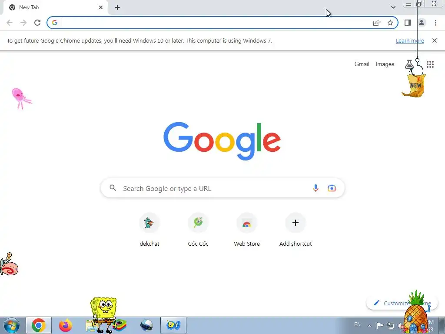Open the Cốc Cốc shortcut
This screenshot has height=334, width=445.
(198, 230)
